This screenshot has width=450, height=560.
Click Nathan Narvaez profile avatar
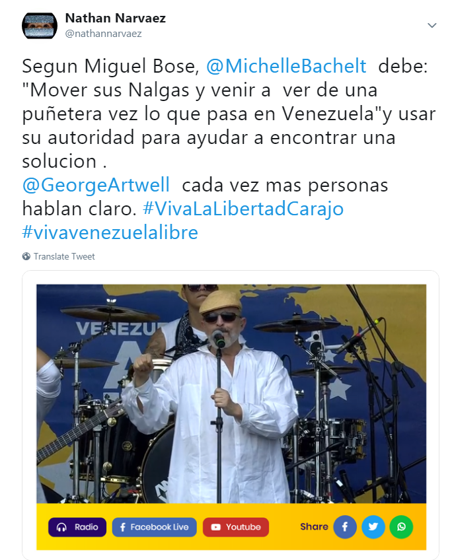(40, 26)
